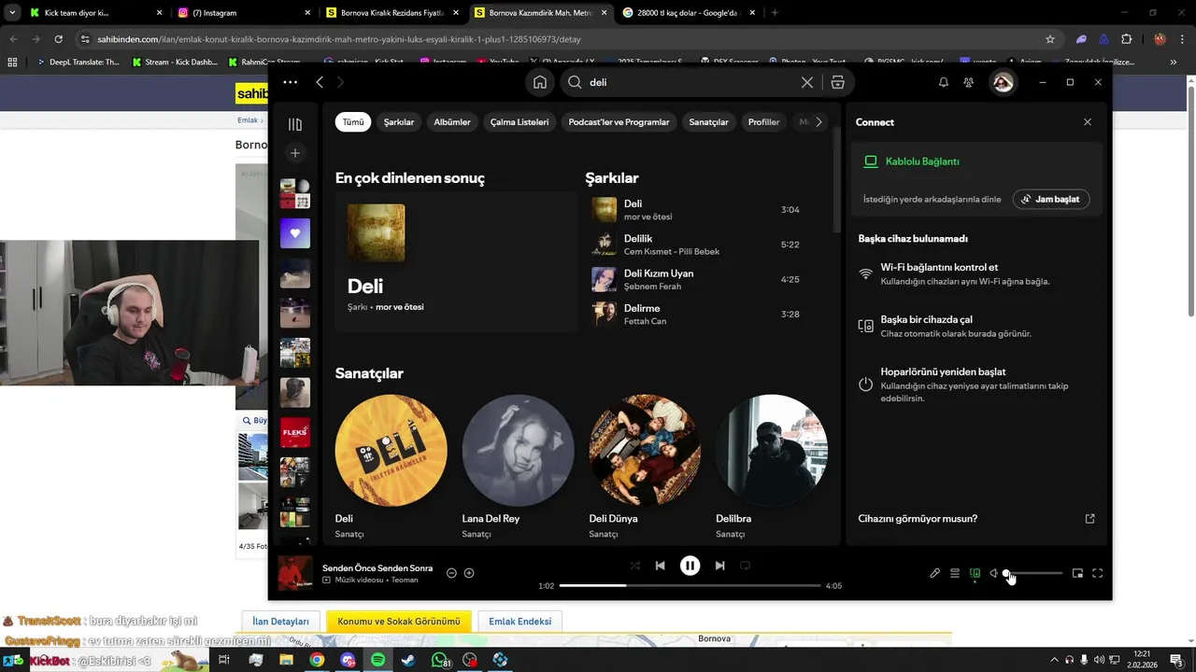The height and width of the screenshot is (672, 1196).
Task: Open the three-dot Spotify app menu
Action: tap(291, 82)
